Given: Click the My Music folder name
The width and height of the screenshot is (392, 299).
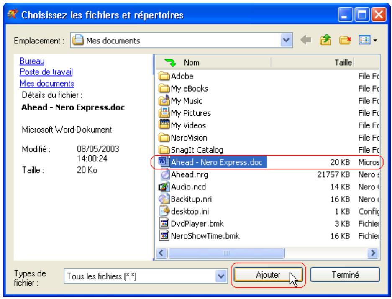Looking at the screenshot, I should click(x=186, y=101).
